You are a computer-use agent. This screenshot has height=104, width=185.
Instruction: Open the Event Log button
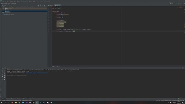pos(180,99)
